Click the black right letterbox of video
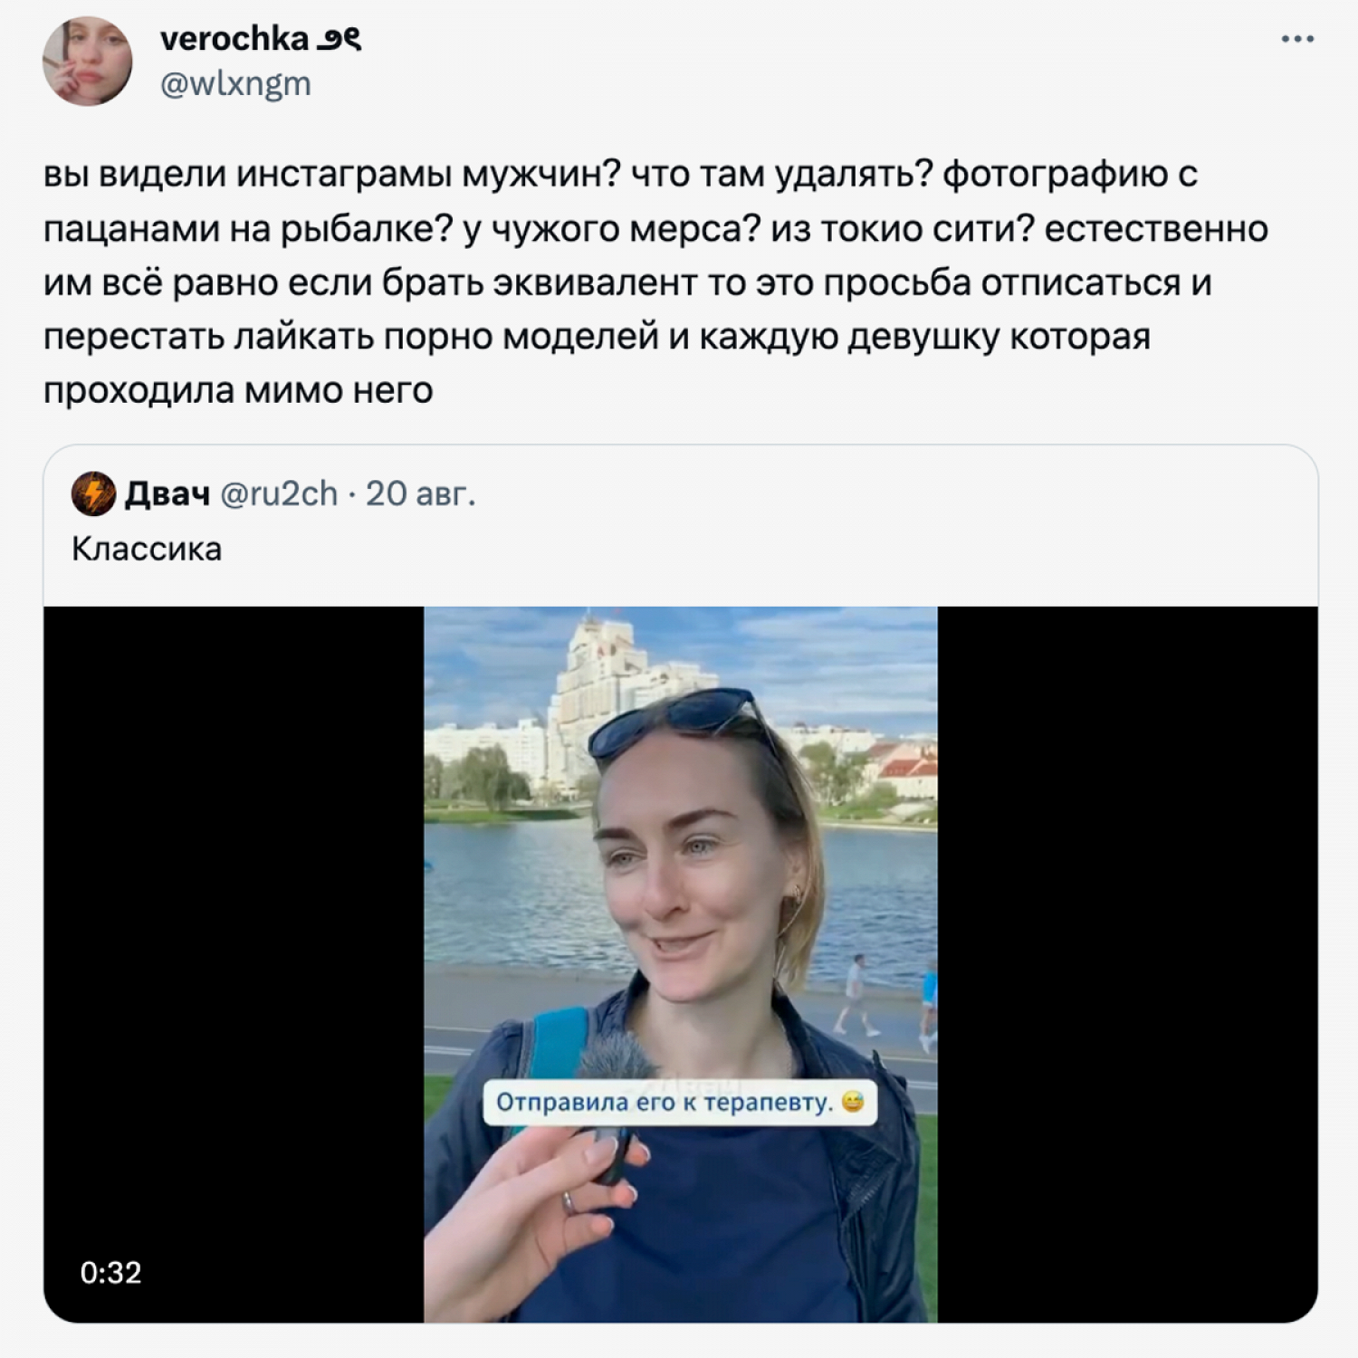The width and height of the screenshot is (1358, 1358). coord(1127,964)
